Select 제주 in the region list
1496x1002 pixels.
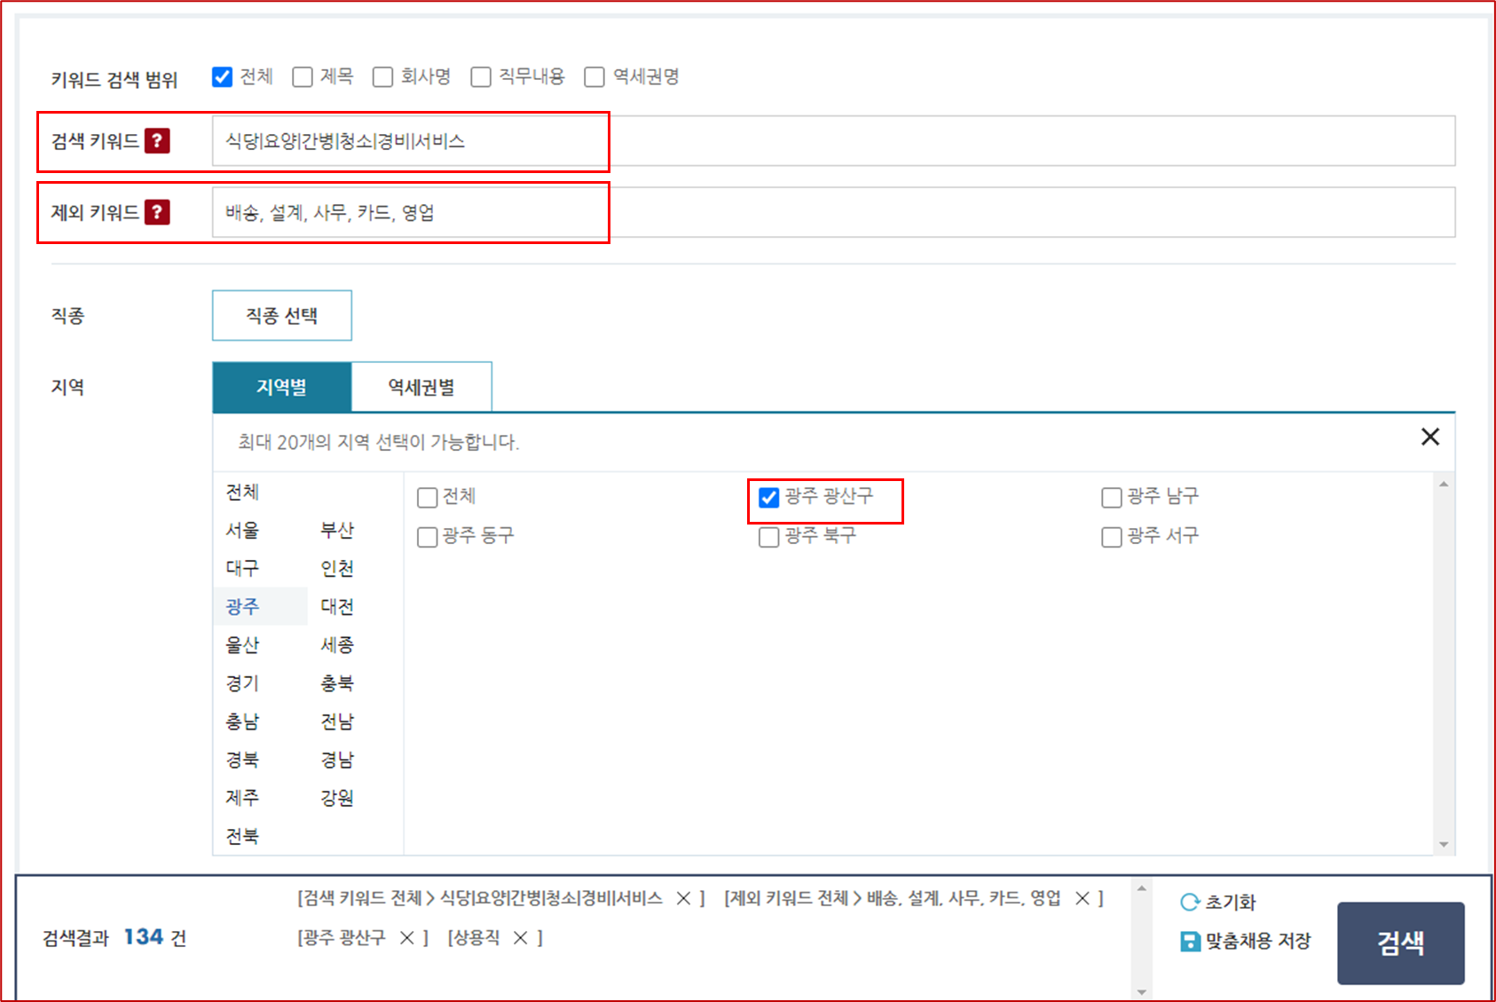242,797
